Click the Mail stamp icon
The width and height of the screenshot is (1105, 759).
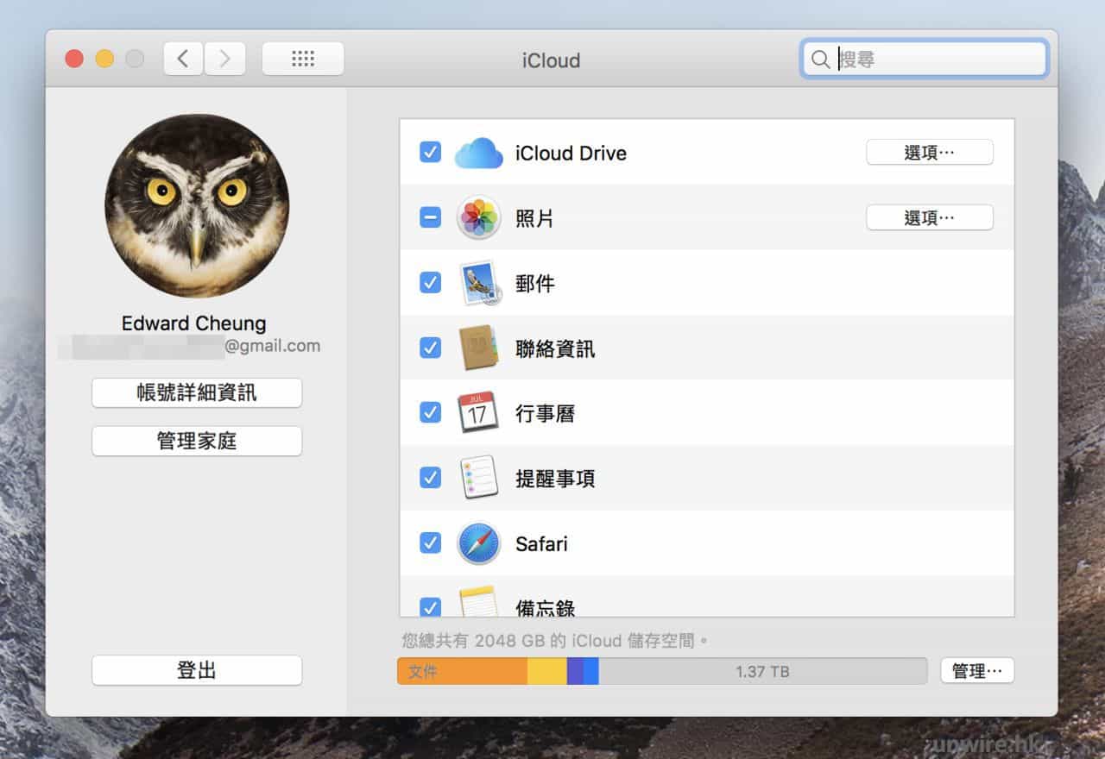coord(478,283)
